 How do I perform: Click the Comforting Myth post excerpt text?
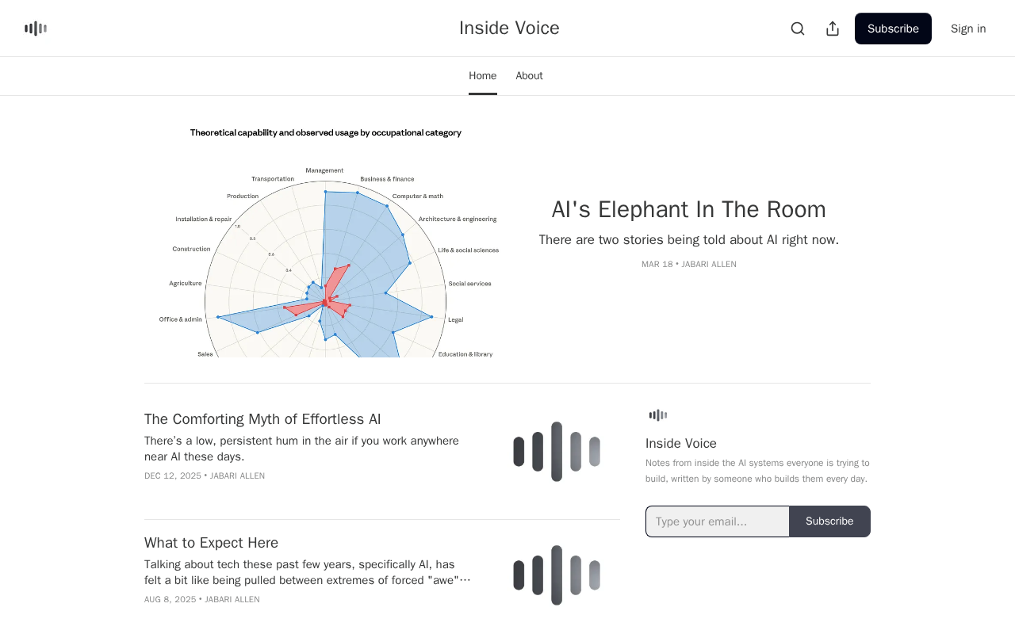[x=301, y=449]
